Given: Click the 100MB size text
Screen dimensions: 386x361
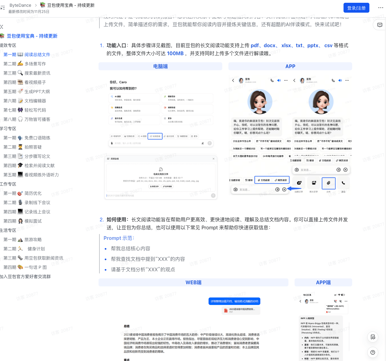Looking at the screenshot, I should pos(175,53).
